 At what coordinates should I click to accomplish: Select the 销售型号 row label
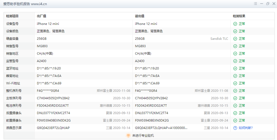tap(12, 46)
